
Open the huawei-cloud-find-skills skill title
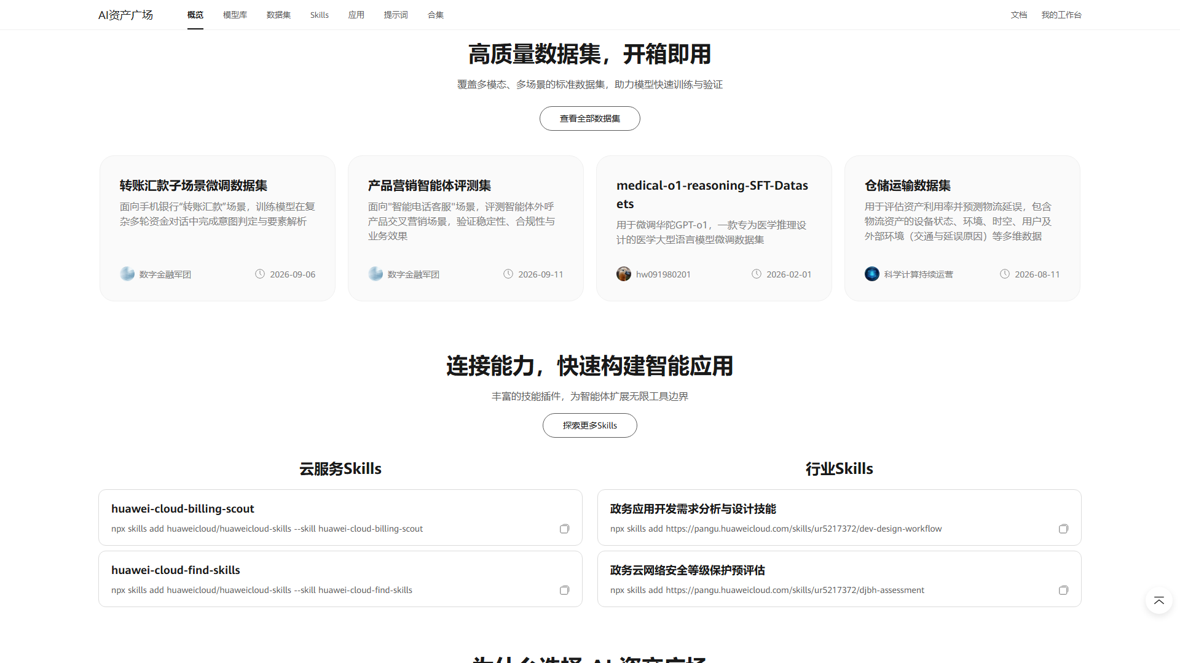tap(176, 570)
